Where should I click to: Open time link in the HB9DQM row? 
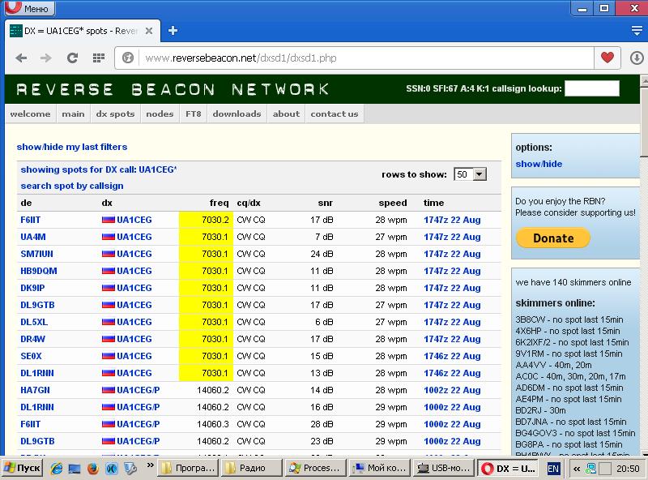click(452, 271)
